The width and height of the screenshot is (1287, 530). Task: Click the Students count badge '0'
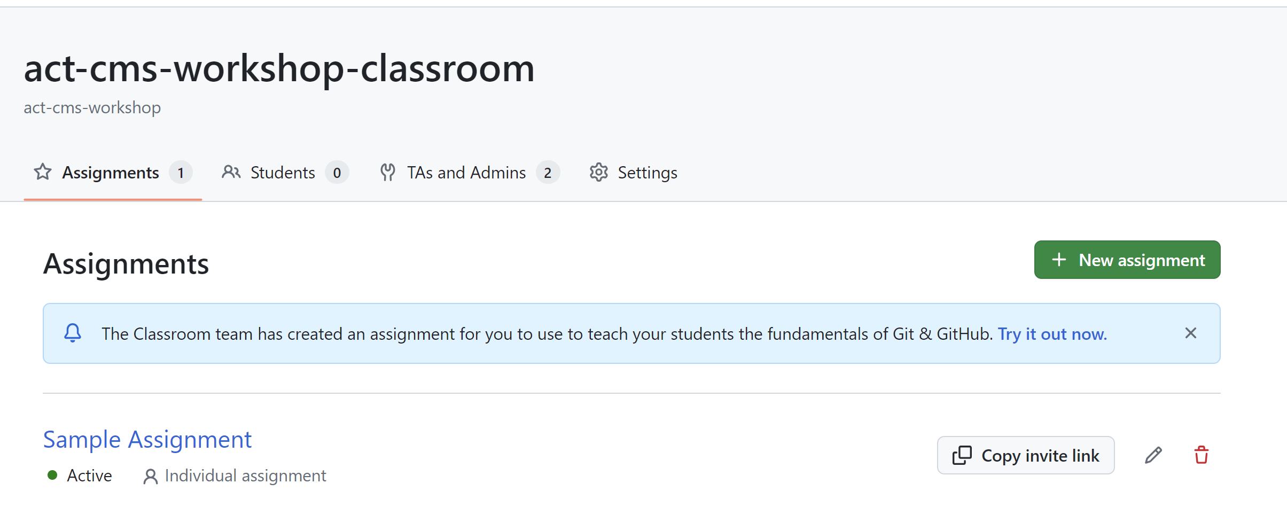[x=337, y=173]
